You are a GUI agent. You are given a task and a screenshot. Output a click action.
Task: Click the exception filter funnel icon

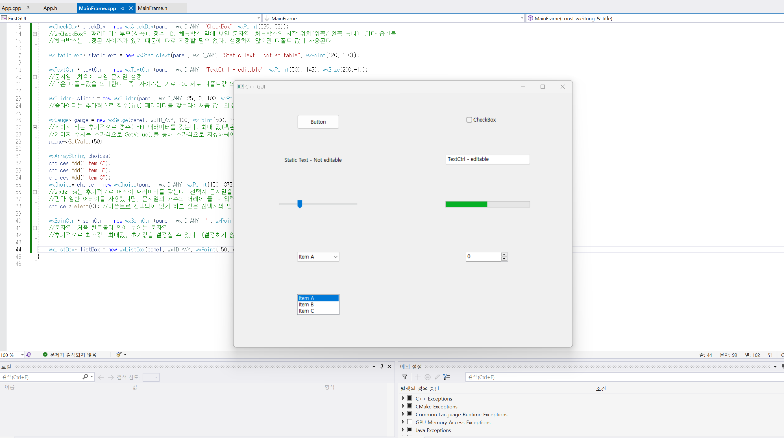point(404,377)
